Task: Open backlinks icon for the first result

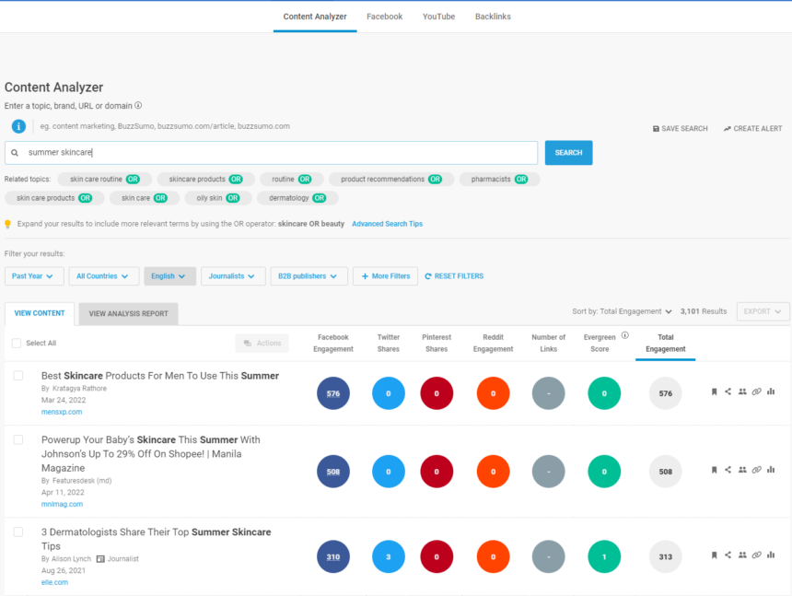Action: tap(756, 391)
